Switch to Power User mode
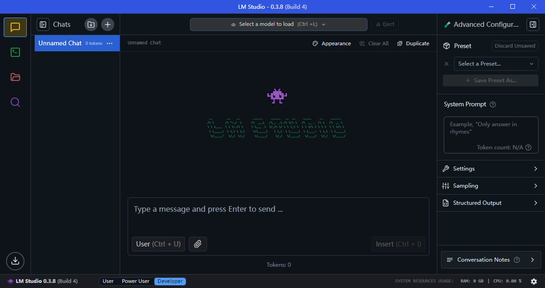 [x=135, y=281]
